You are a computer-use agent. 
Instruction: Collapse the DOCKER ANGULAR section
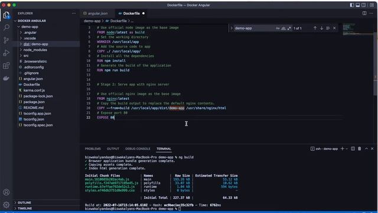31,21
